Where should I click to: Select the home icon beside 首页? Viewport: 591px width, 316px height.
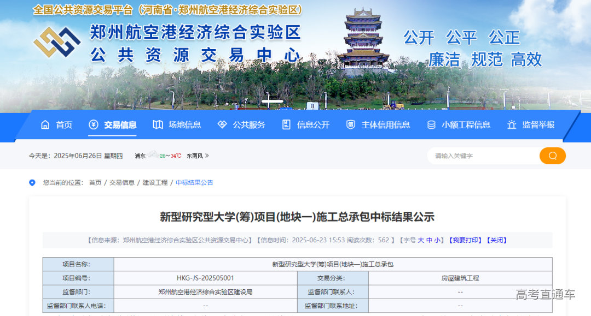pos(46,124)
